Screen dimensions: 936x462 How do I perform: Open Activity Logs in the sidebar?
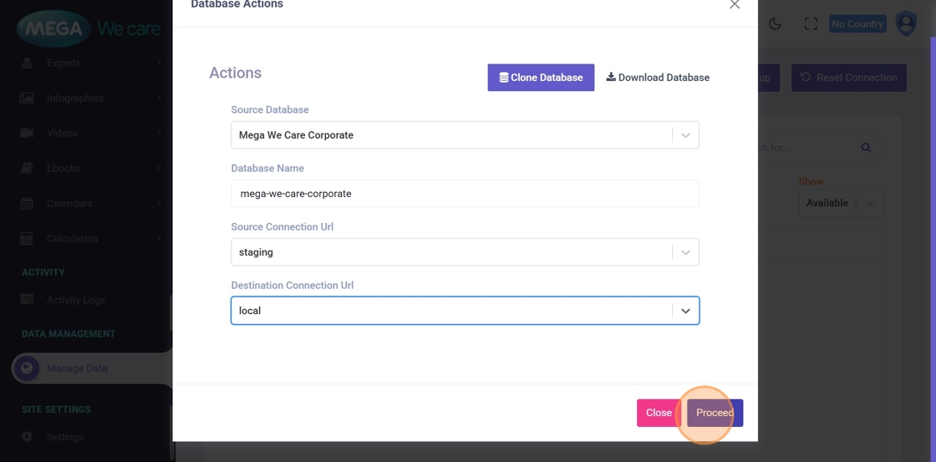pos(75,300)
